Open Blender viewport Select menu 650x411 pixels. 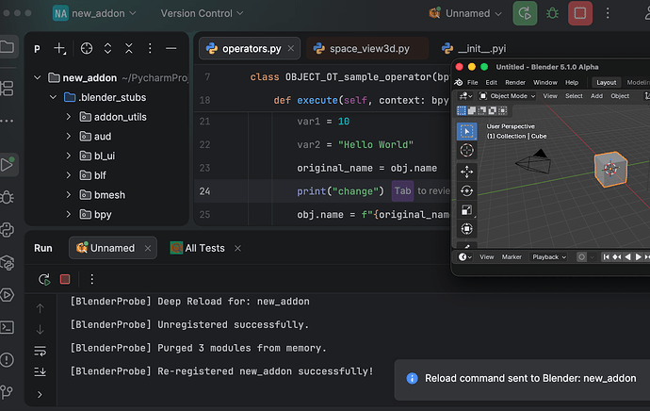click(x=574, y=96)
